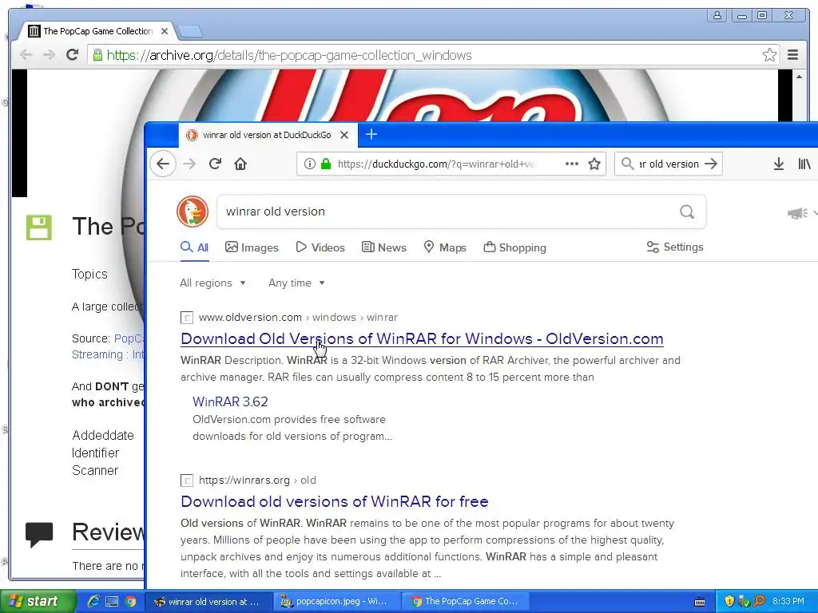Open DuckDuckGo Settings menu
The image size is (818, 613).
[x=674, y=247]
